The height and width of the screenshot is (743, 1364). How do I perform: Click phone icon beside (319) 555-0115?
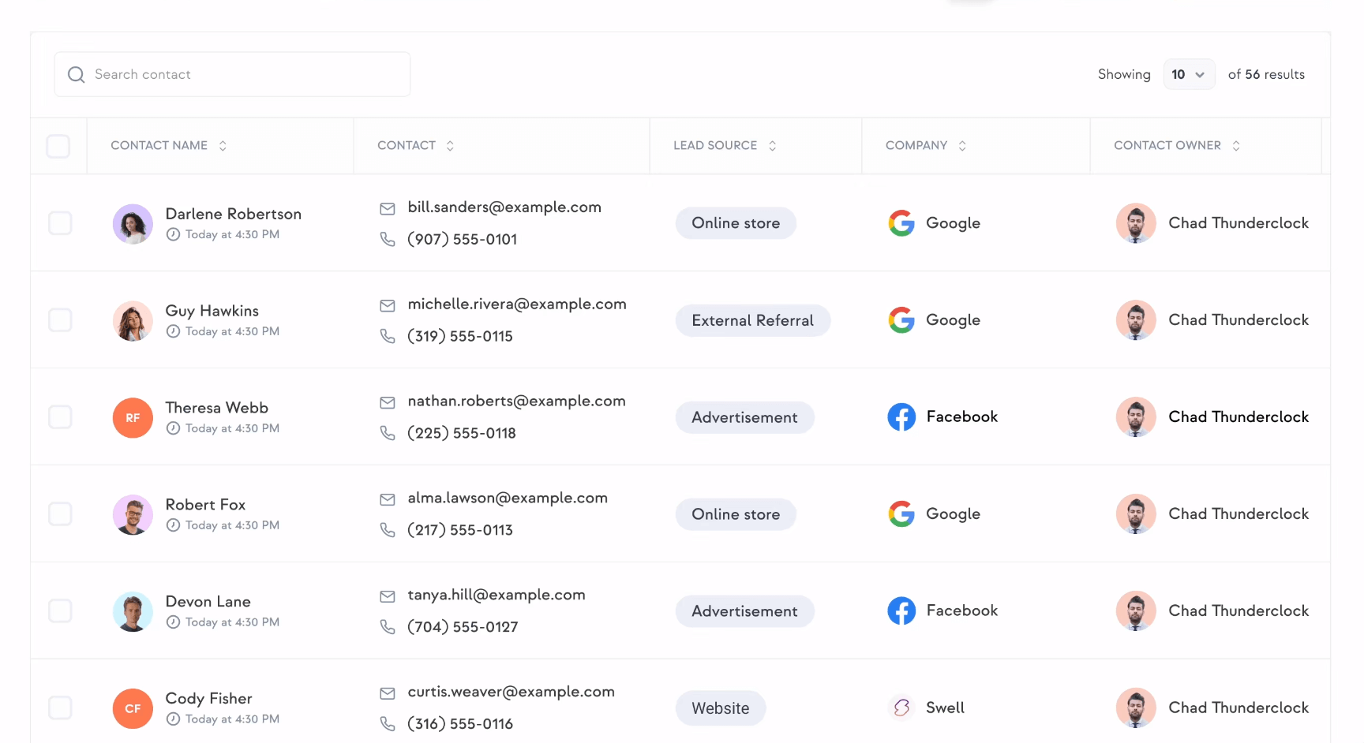click(388, 337)
